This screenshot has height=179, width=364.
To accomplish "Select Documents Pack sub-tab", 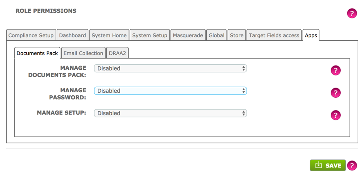I will pyautogui.click(x=37, y=53).
